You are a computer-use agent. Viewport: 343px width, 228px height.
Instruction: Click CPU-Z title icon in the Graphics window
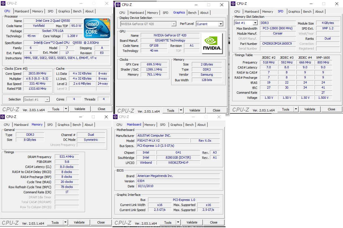pyautogui.click(x=118, y=5)
